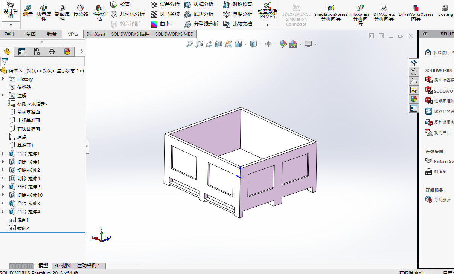Open 厚度分析 (Thickness Analysis)
The height and width of the screenshot is (274, 454).
tap(238, 14)
